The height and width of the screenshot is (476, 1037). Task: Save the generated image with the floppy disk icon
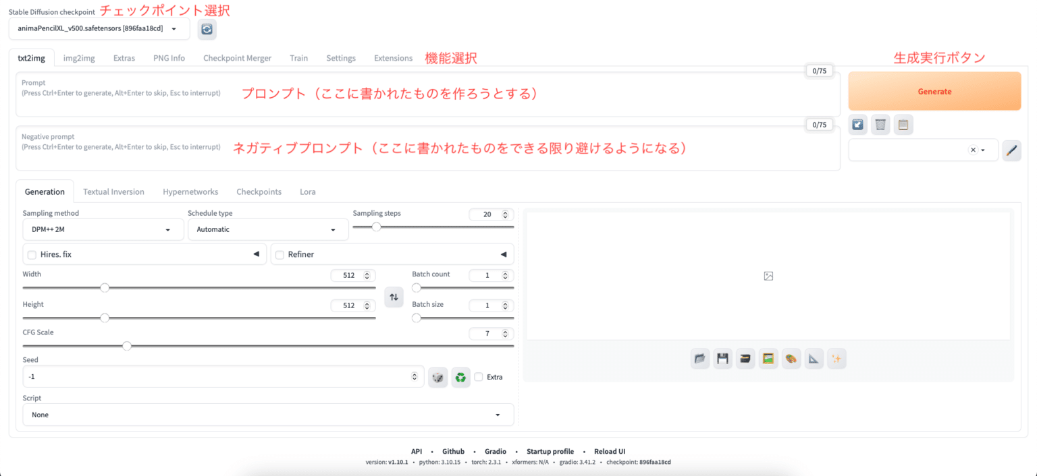click(x=722, y=358)
